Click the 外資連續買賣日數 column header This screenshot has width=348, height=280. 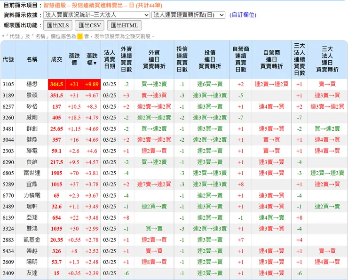click(x=126, y=59)
